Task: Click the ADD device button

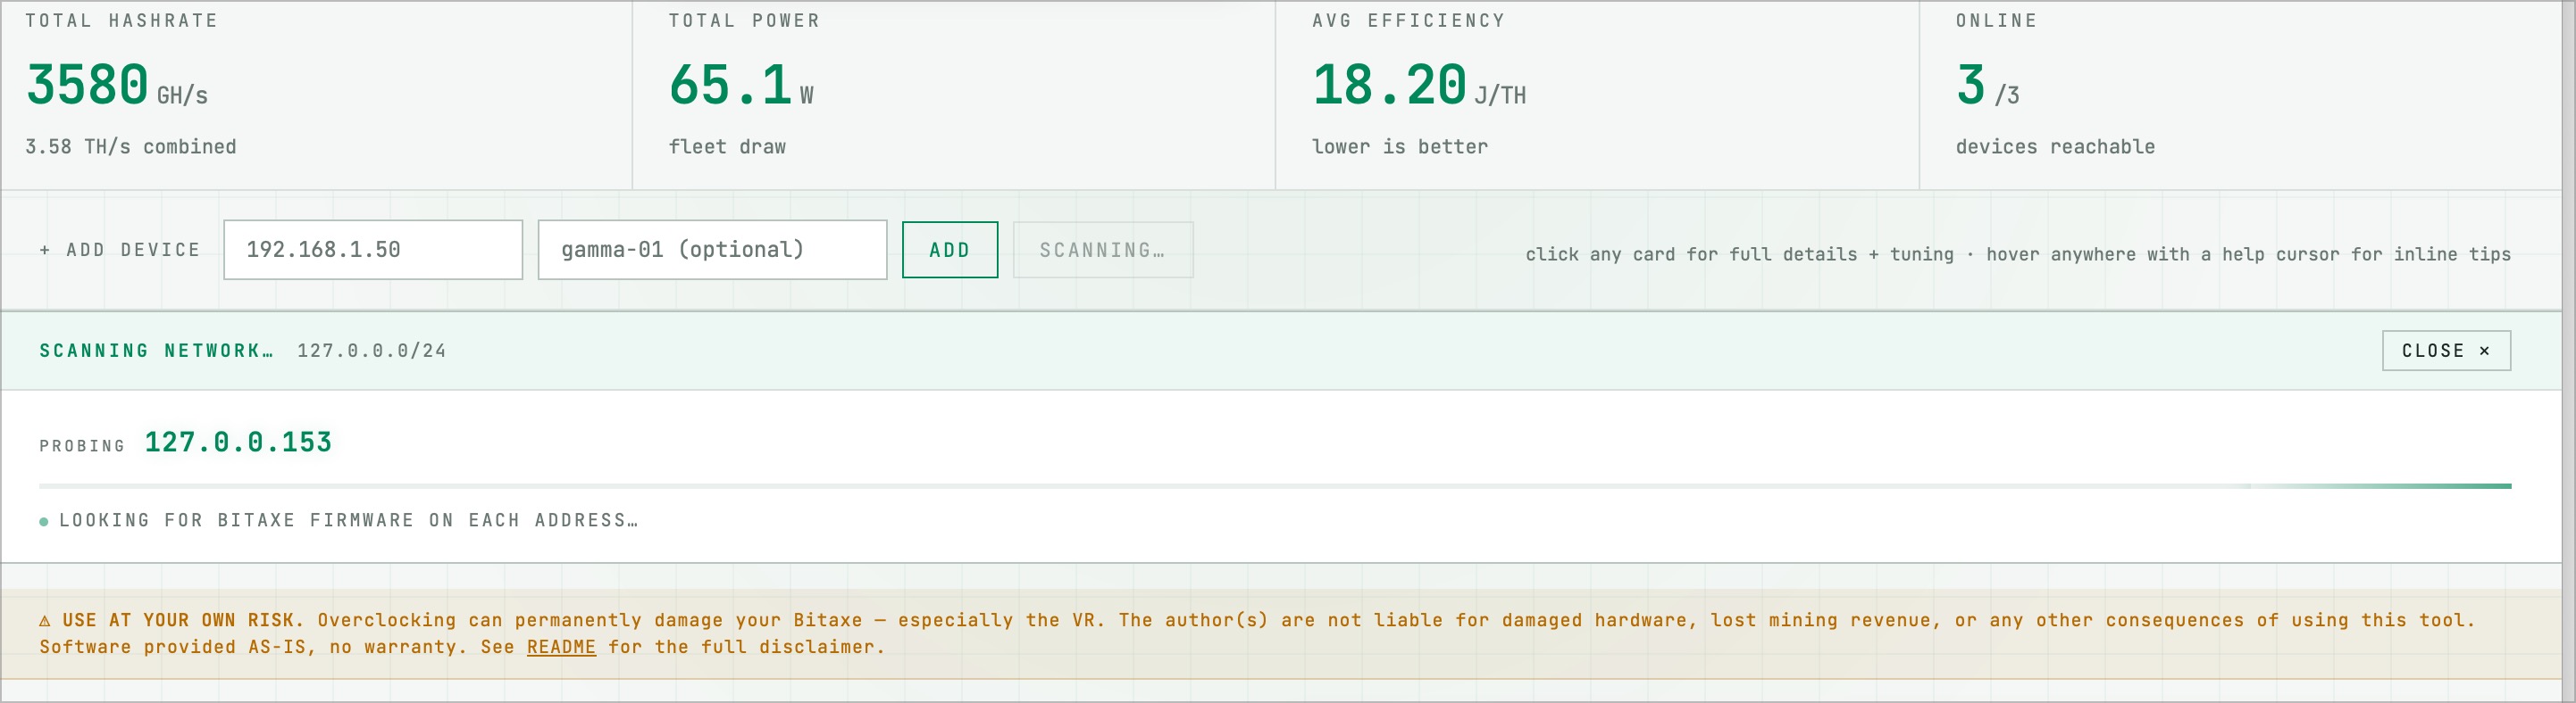Action: [x=950, y=250]
